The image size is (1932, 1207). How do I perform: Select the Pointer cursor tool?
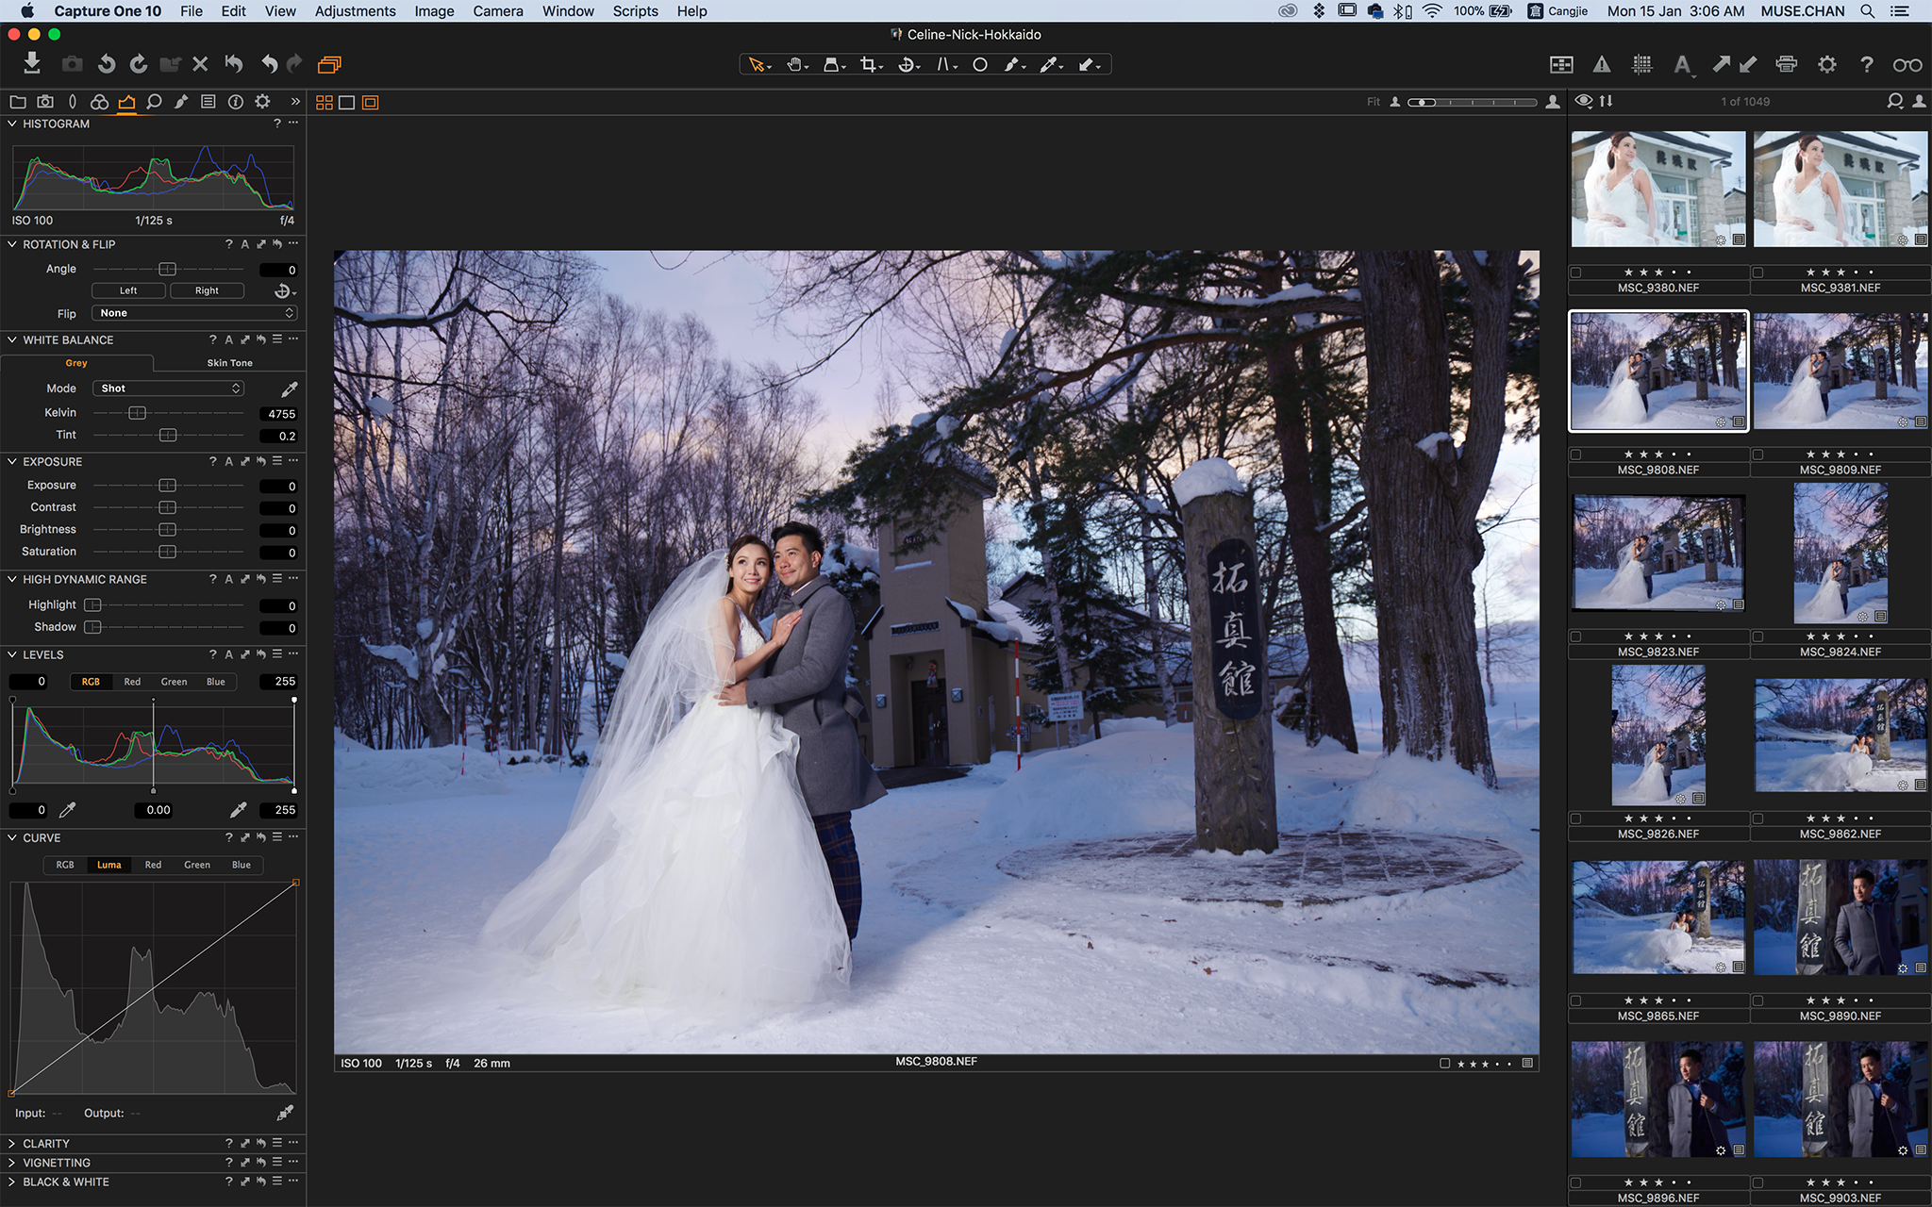pyautogui.click(x=758, y=65)
